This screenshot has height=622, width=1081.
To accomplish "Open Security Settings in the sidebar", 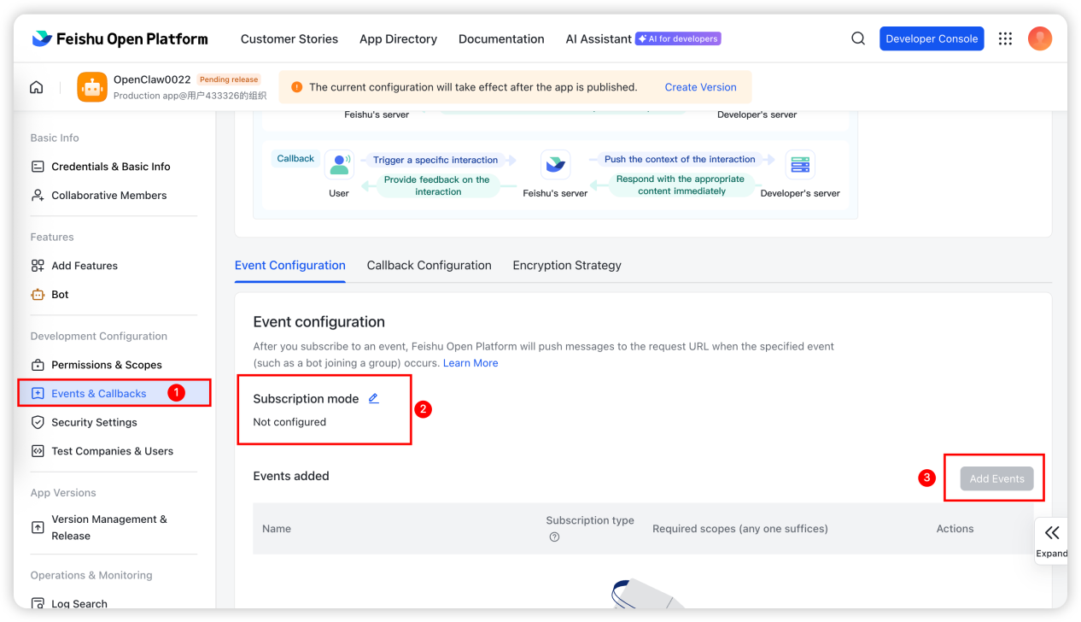I will point(94,422).
